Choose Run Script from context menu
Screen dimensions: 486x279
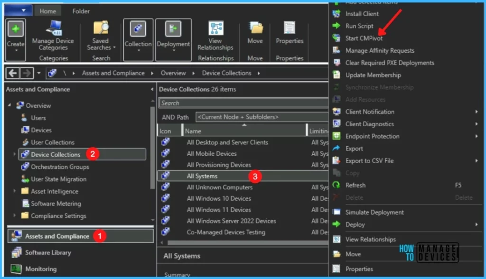pos(359,26)
